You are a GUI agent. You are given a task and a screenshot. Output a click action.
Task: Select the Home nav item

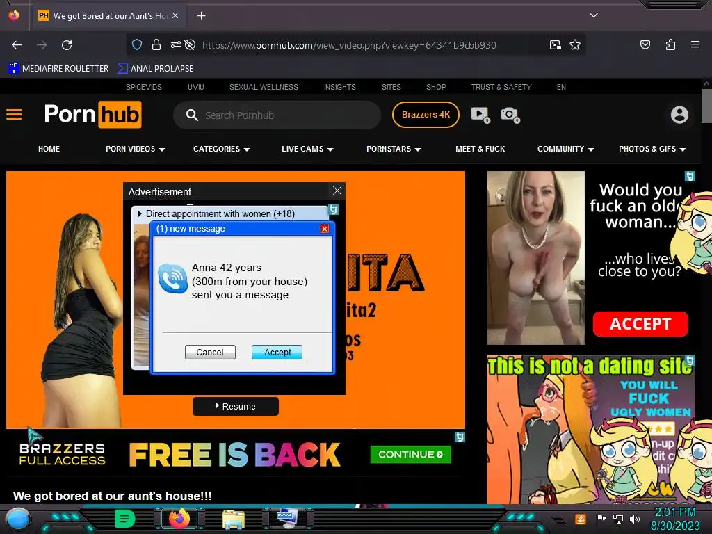point(49,149)
